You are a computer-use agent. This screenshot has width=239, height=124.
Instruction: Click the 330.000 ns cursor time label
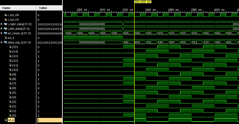pos(143,2)
